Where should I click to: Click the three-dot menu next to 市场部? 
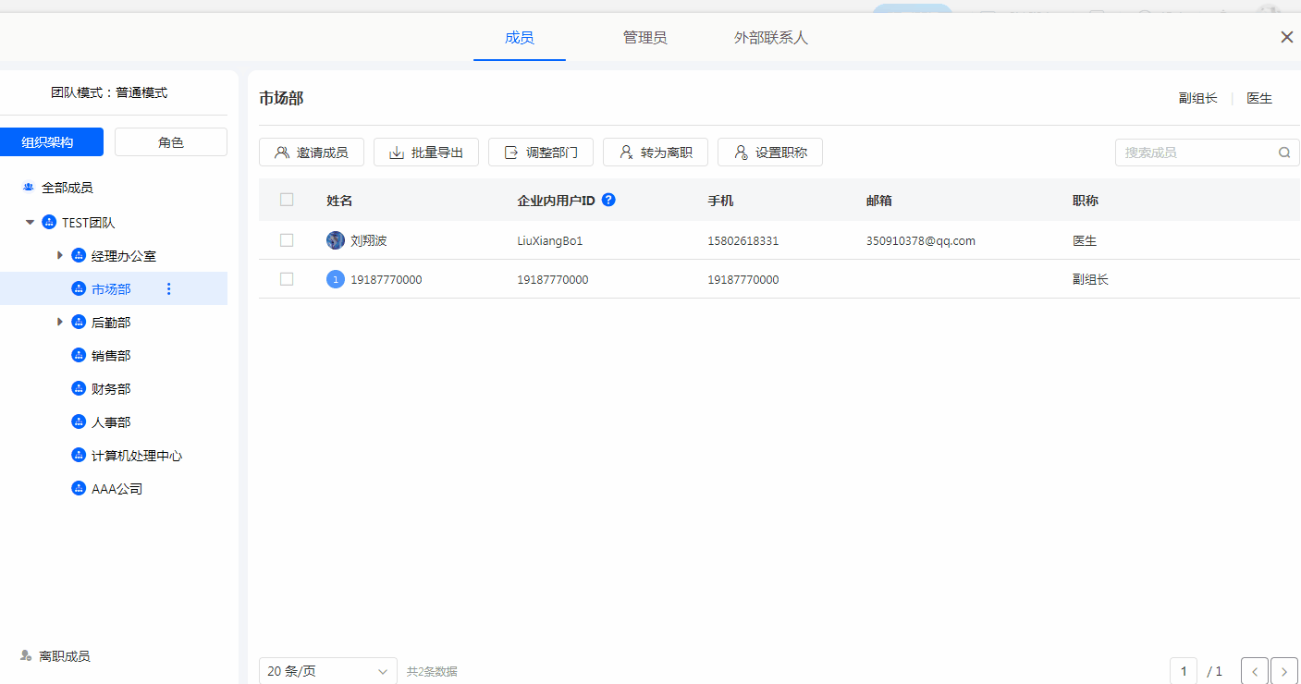pos(168,289)
